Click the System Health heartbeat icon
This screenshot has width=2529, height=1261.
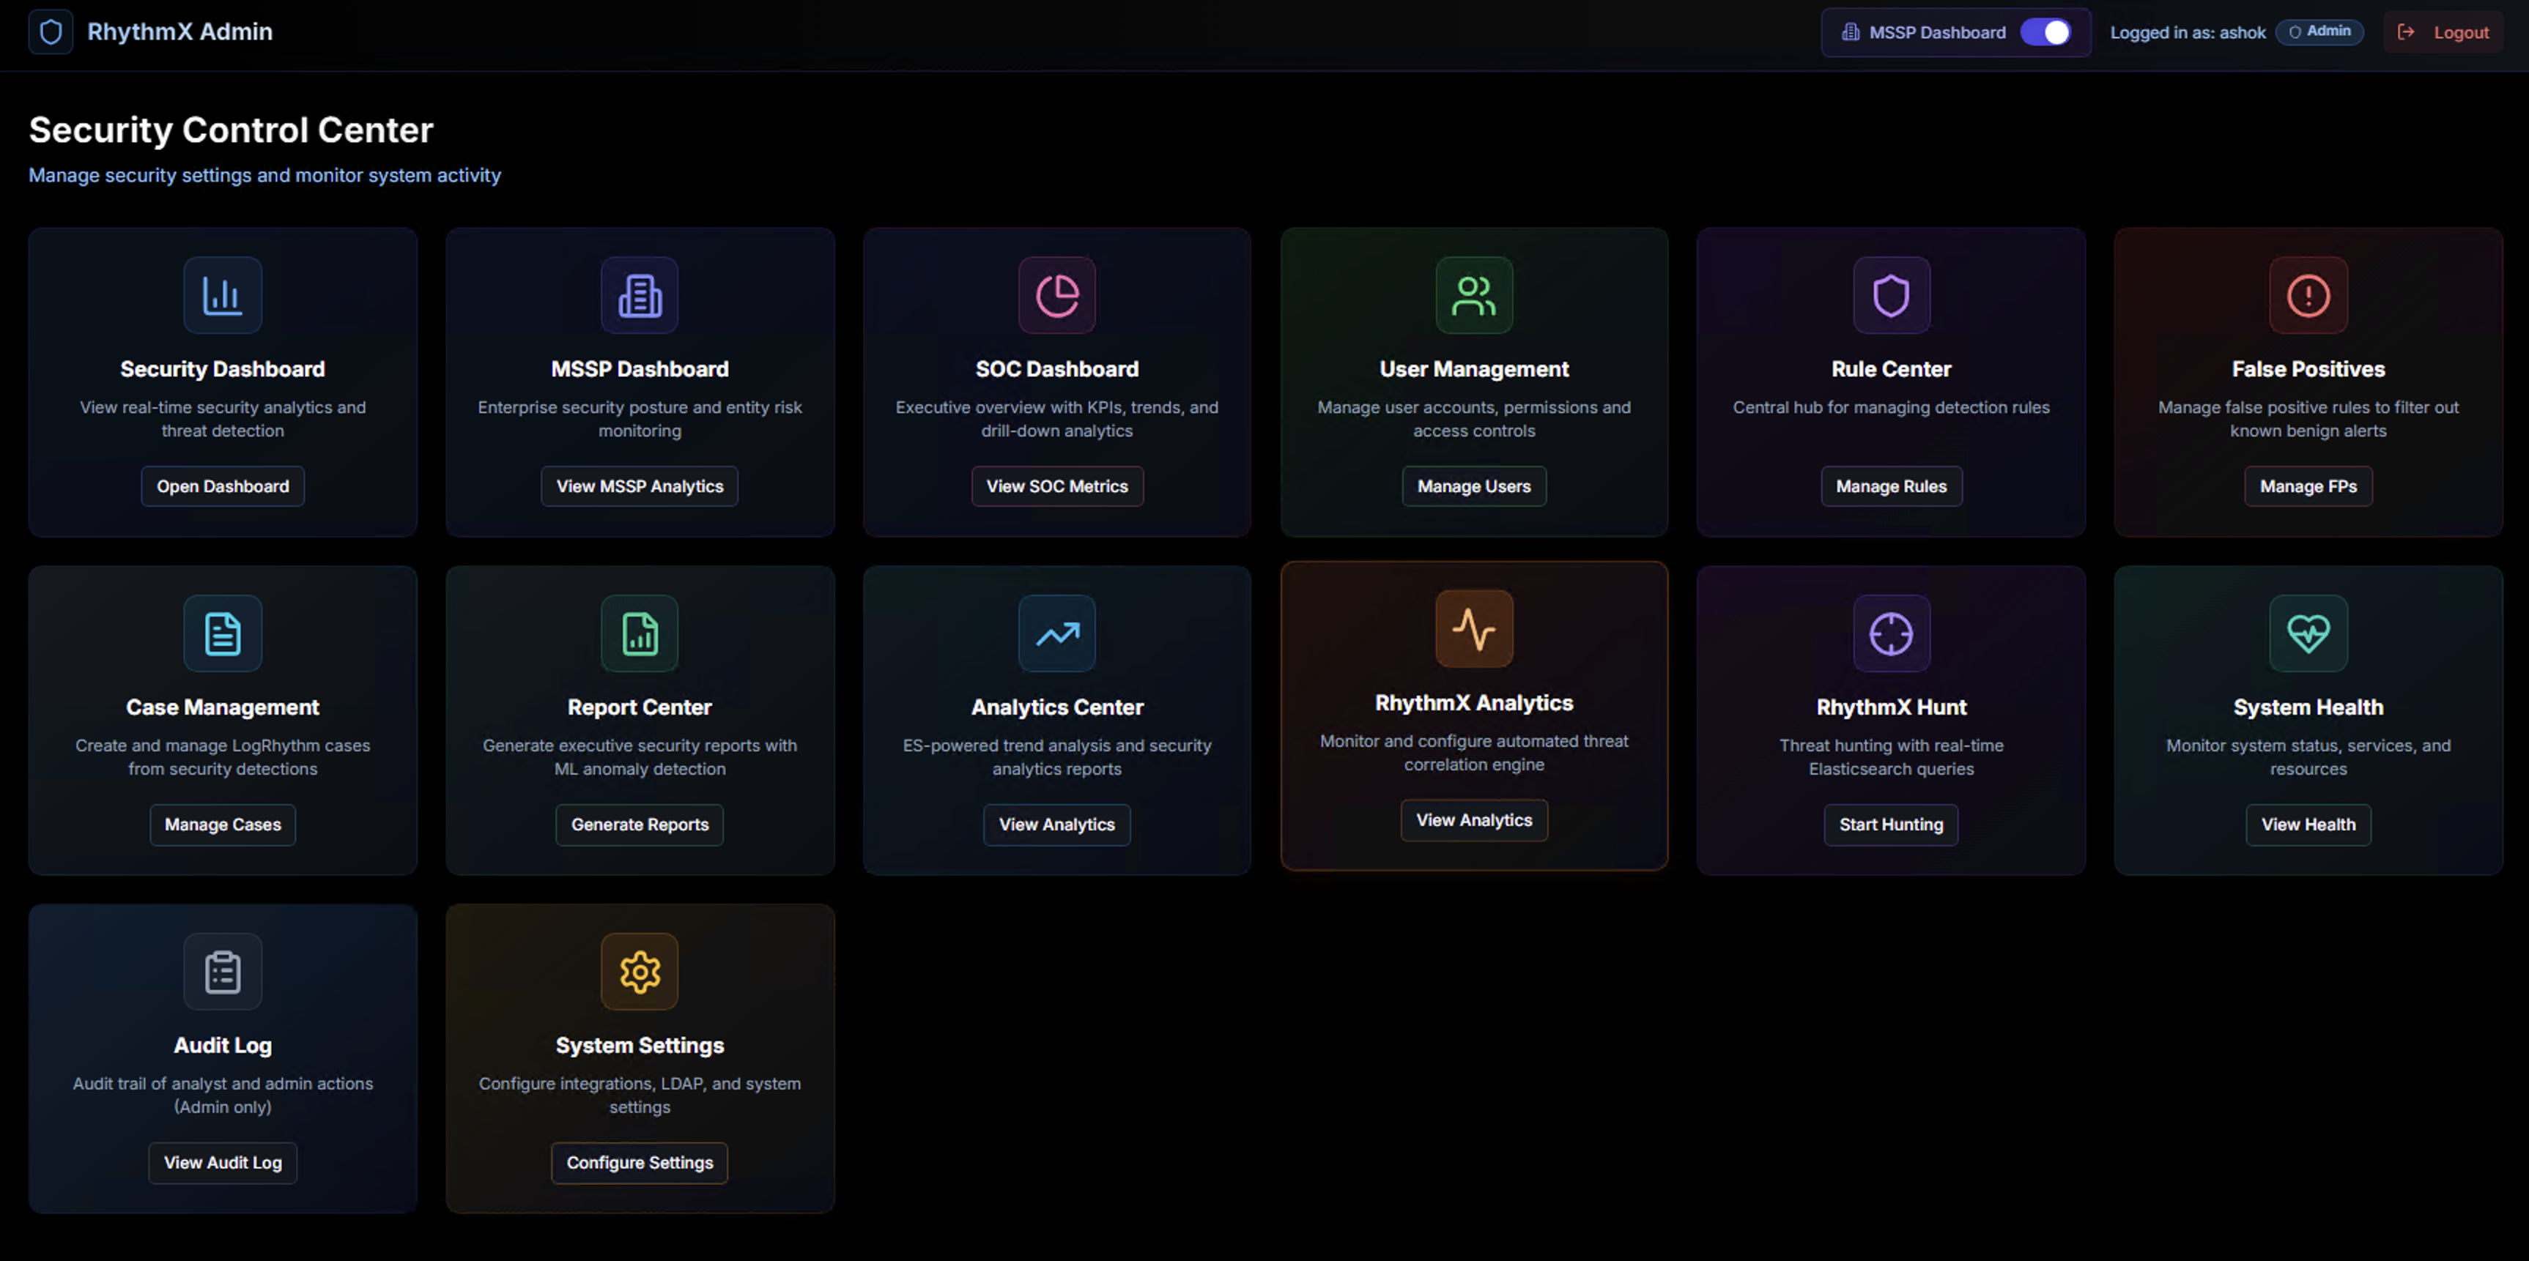point(2307,633)
